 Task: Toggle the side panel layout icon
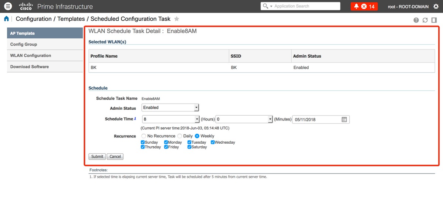pos(434,20)
